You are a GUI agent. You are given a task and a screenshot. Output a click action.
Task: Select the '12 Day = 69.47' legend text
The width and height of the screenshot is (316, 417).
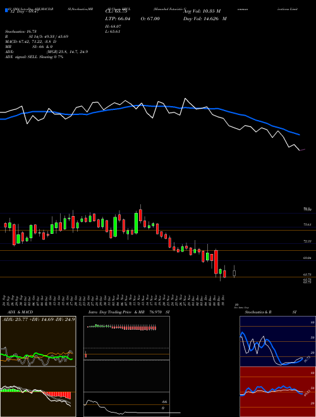[23, 11]
